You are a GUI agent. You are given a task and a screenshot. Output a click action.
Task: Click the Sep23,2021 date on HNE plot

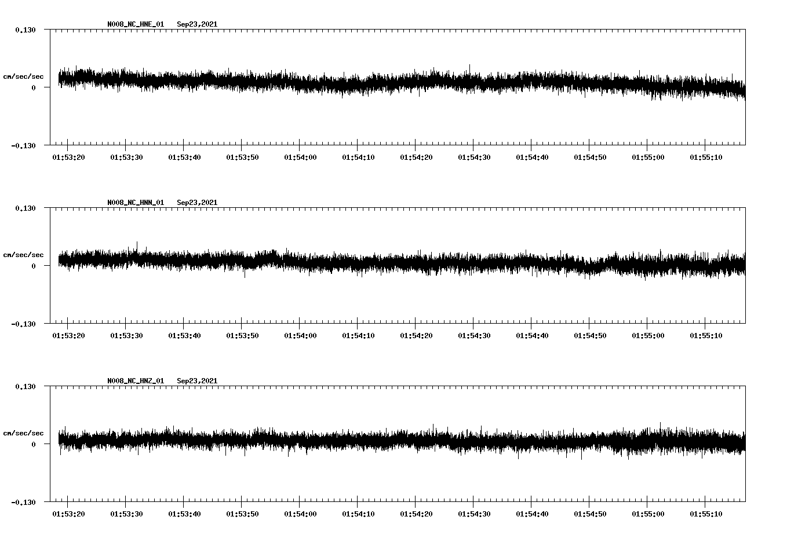tap(197, 24)
